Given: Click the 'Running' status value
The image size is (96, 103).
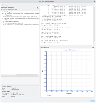Looking at the screenshot, I should pyautogui.click(x=13, y=96).
